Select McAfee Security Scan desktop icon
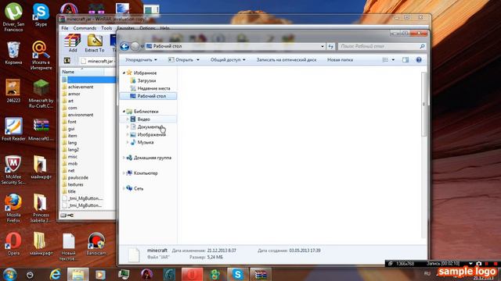The width and height of the screenshot is (501, 281). 13,170
